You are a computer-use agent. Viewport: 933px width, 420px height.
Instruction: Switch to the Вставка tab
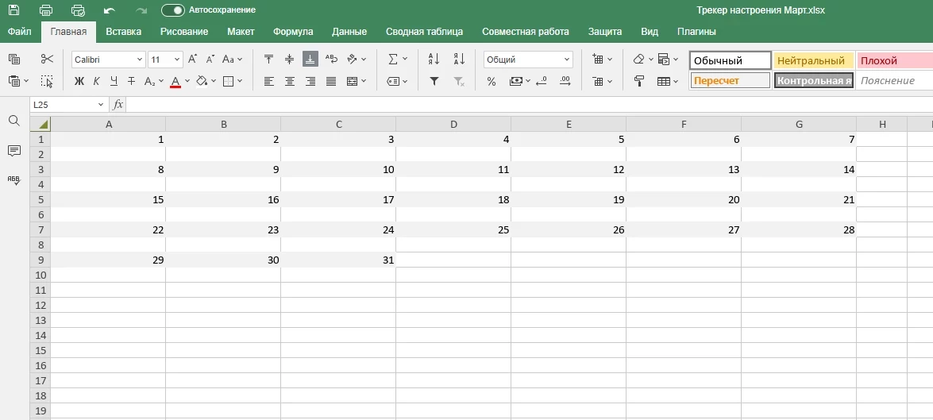pos(123,32)
